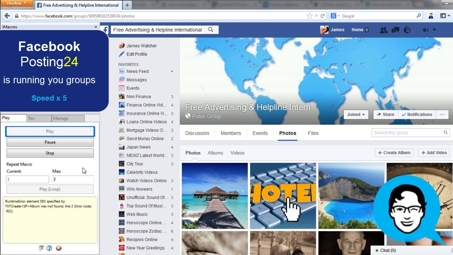This screenshot has width=453, height=255.
Task: Click James profile picture in top bar
Action: tap(324, 30)
